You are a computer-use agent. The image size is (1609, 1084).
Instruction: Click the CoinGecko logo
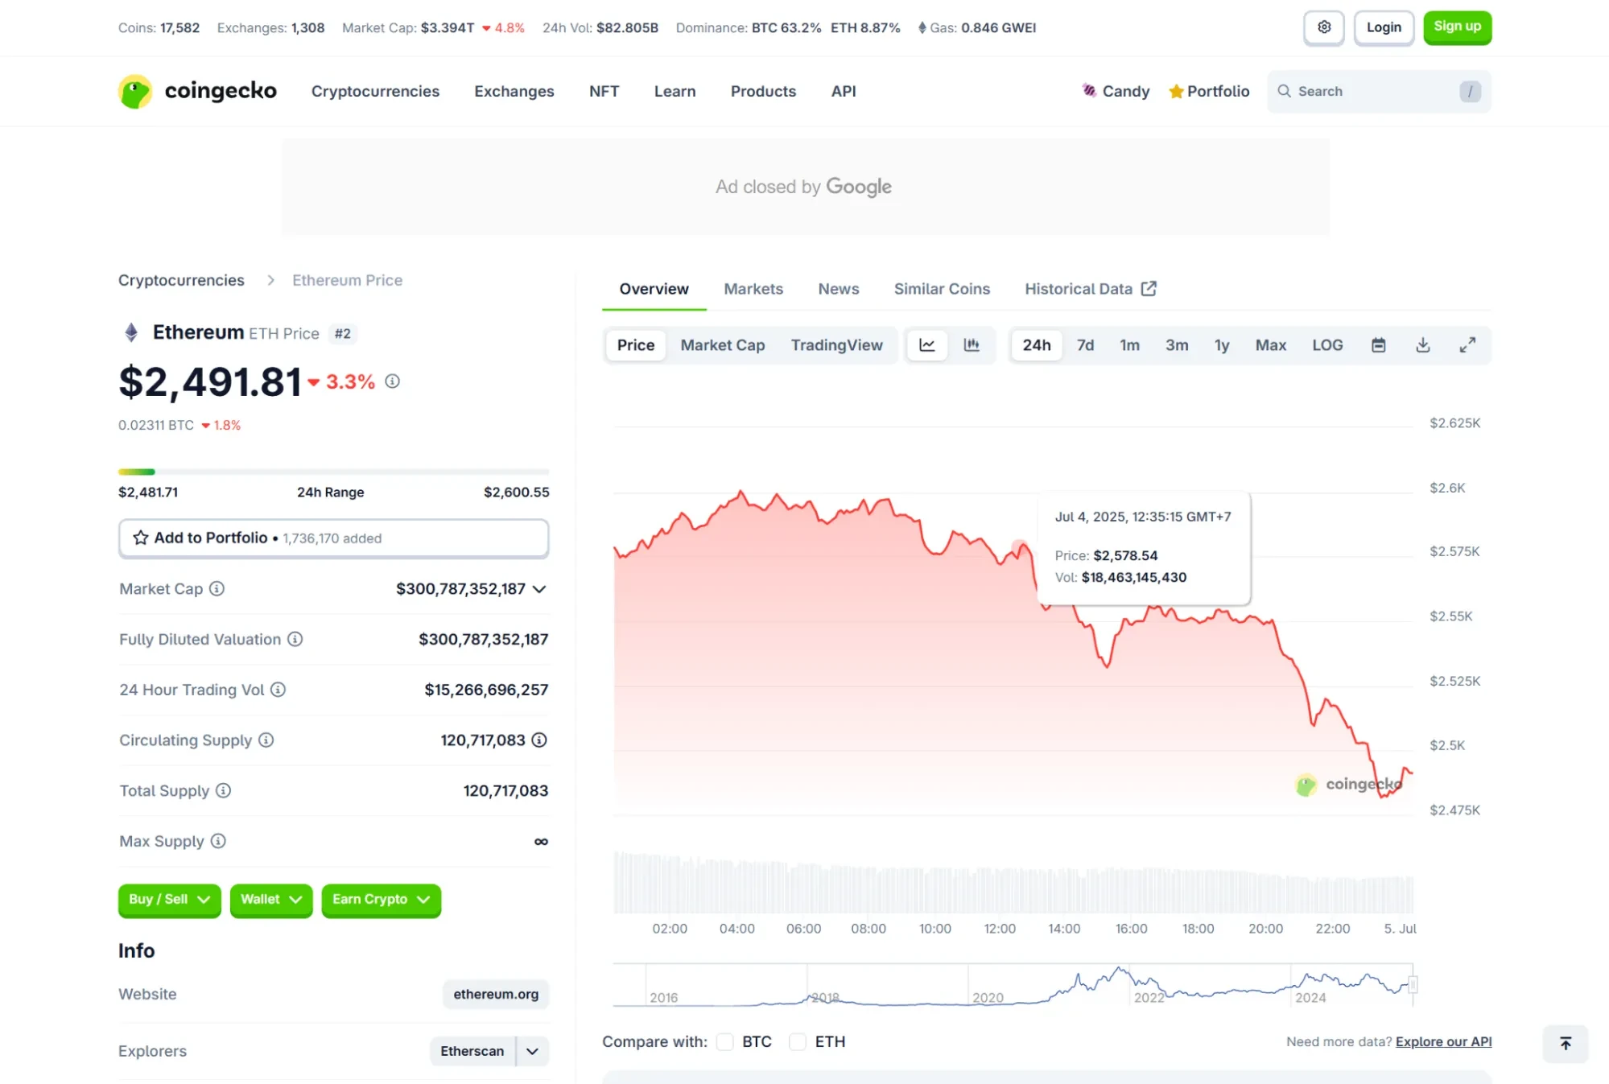coord(197,91)
